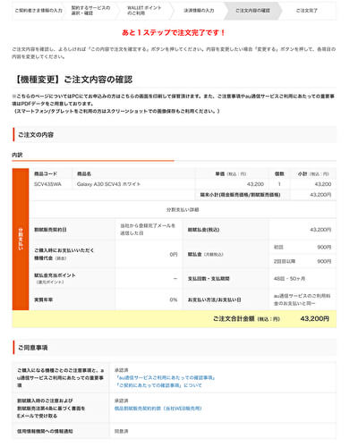Select the 契約するサービスの選択・確認 step
This screenshot has width=358, height=447.
90,11
